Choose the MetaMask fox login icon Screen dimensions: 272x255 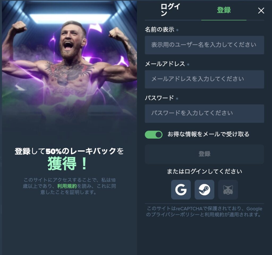pos(228,190)
